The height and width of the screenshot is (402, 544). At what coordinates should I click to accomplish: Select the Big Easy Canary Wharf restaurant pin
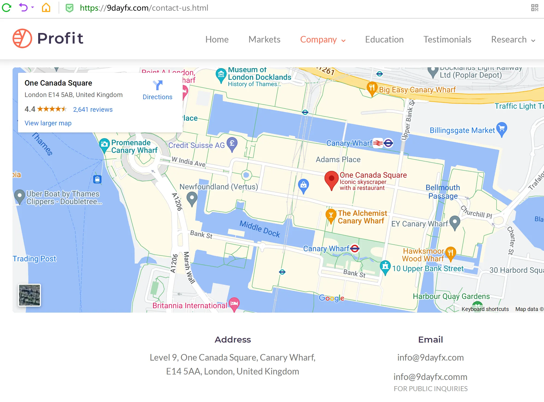[x=372, y=89]
